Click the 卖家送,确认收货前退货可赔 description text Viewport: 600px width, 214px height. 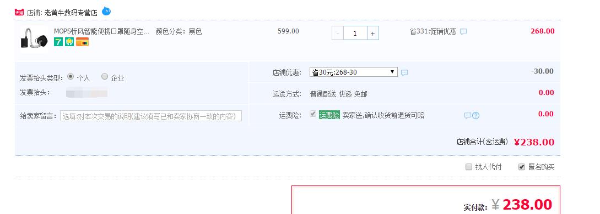(383, 115)
